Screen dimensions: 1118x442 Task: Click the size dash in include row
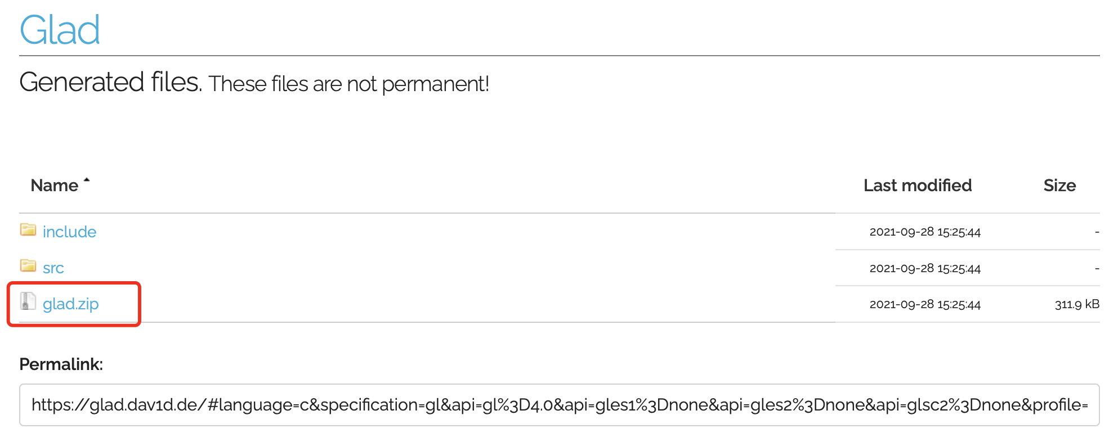coord(1097,232)
